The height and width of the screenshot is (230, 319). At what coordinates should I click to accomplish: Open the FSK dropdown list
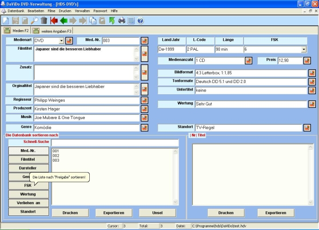[x=303, y=49]
